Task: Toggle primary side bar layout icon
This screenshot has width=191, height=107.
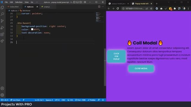Action: point(74,2)
